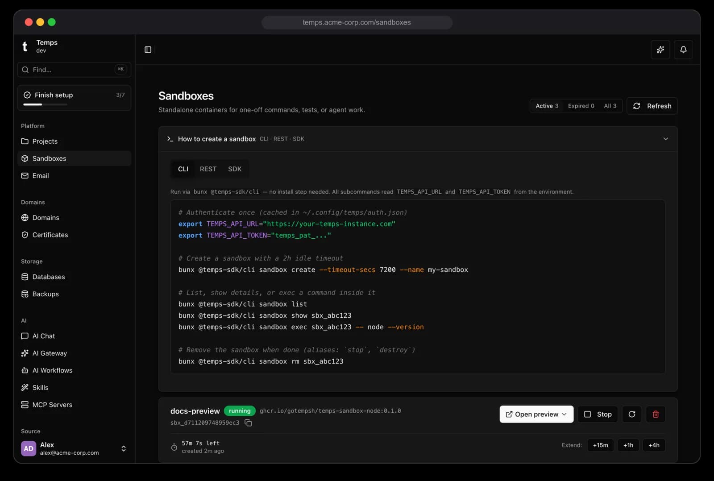Viewport: 714px width, 481px height.
Task: Show All 3 sandboxes
Action: tap(610, 106)
